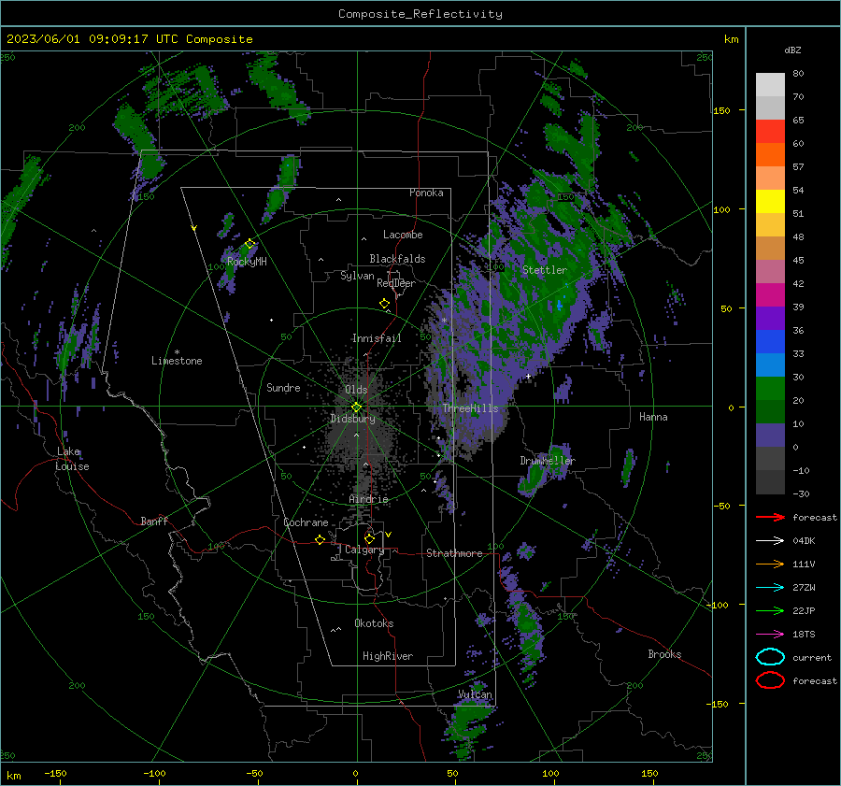Screen dimensions: 841x786
Task: Click the dBZ legend heading
Action: 792,50
